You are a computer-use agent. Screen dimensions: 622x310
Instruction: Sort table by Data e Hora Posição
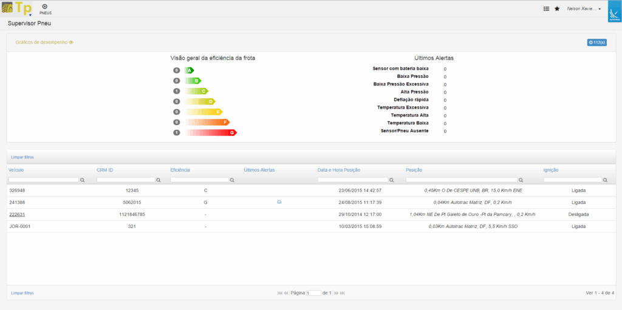[339, 170]
